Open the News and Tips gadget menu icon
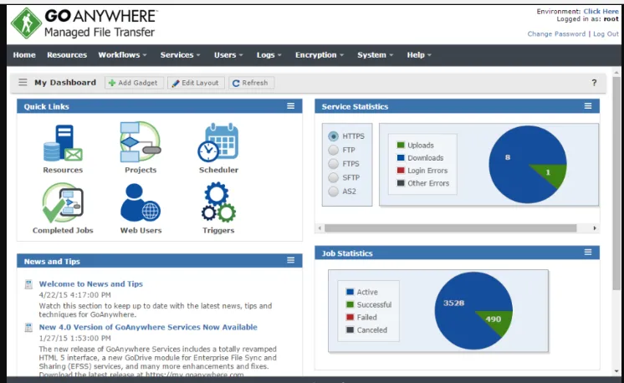The height and width of the screenshot is (383, 624). click(291, 260)
